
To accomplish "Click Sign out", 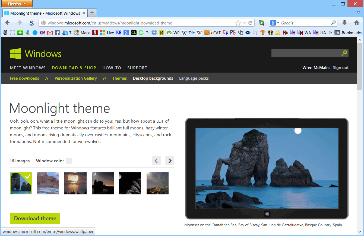I will point(341,68).
